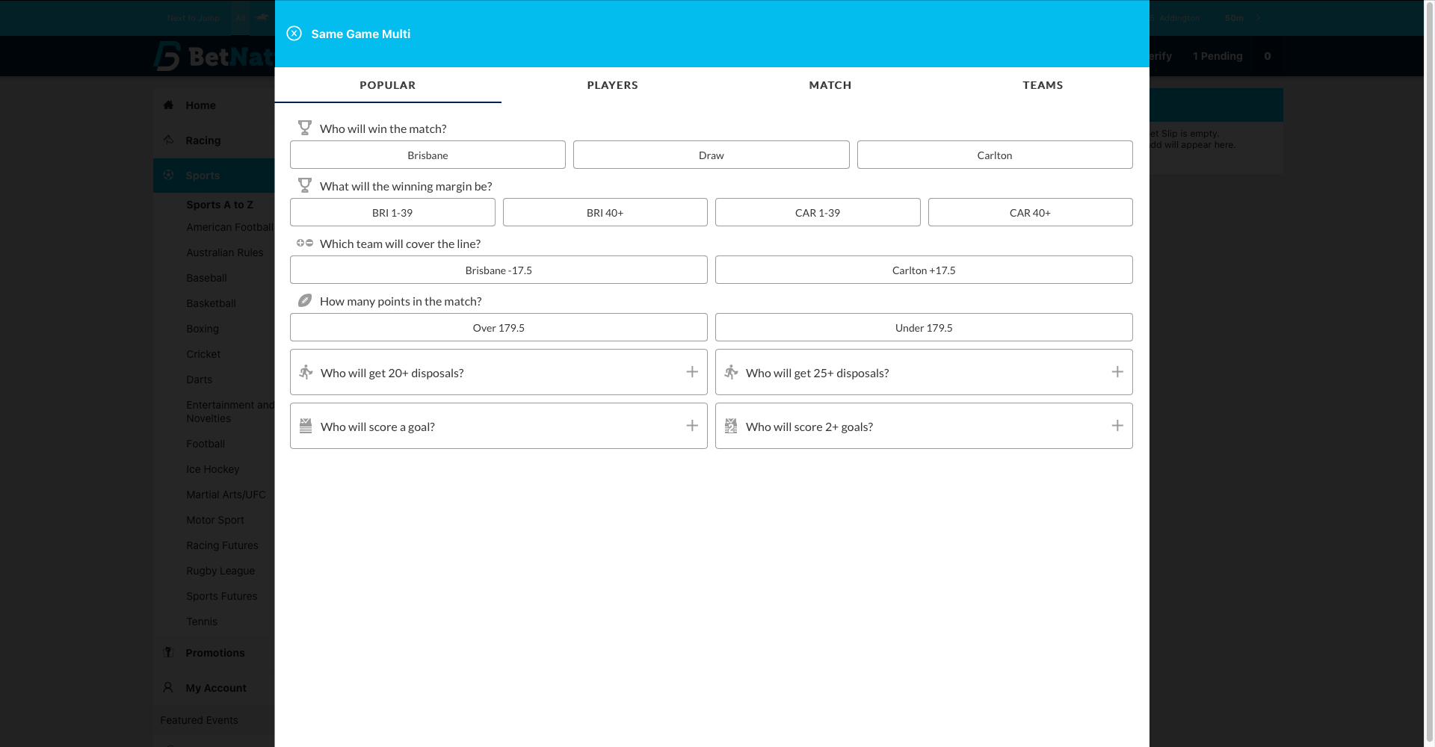
Task: Open the Match tab
Action: tap(830, 85)
